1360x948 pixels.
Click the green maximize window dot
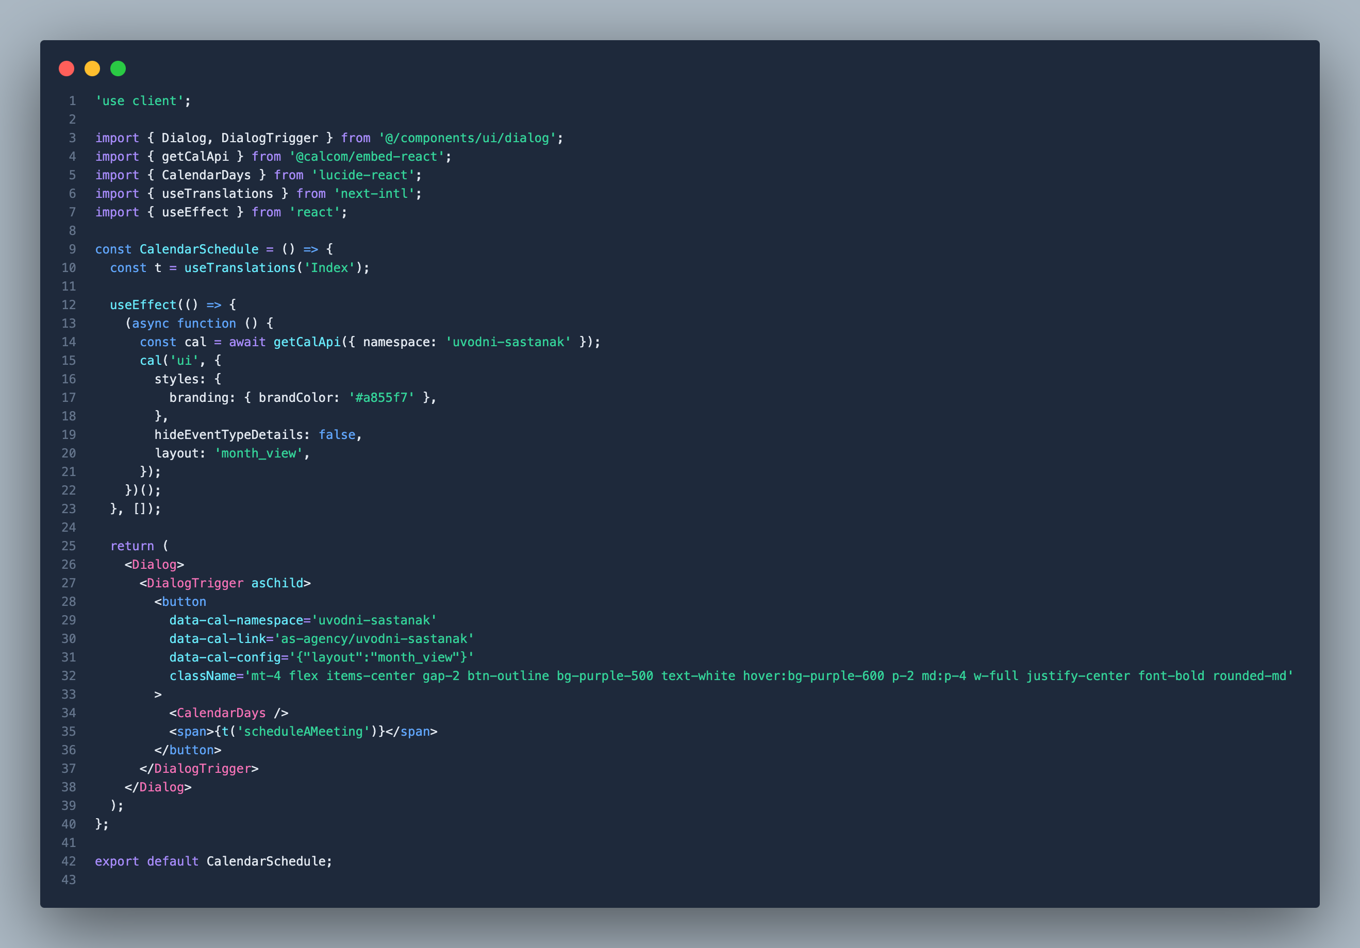point(118,69)
